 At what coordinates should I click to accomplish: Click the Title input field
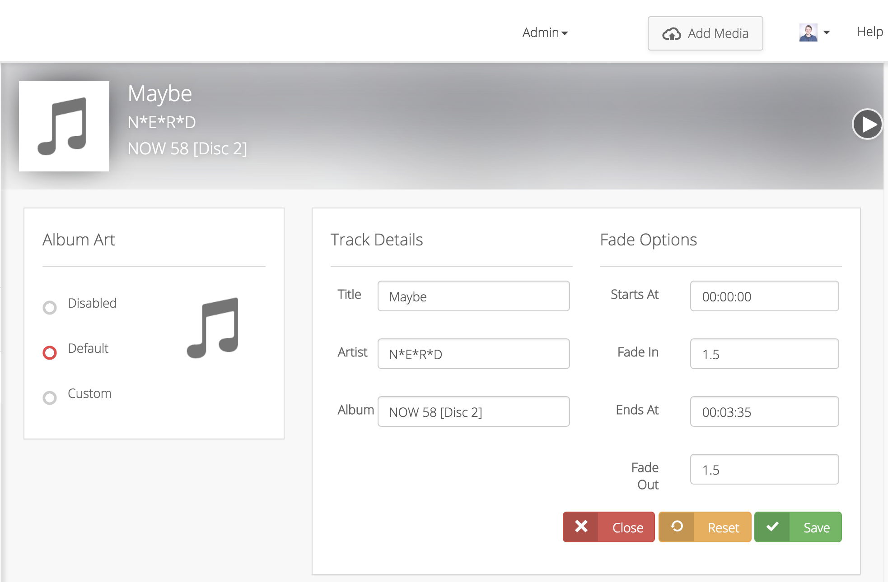[473, 296]
